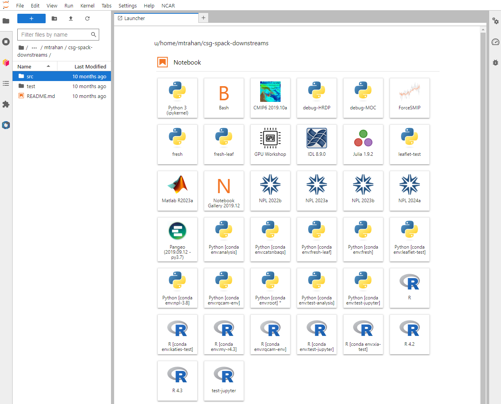Click the New Folder toolbar icon
Screen dimensions: 501x404
[54, 18]
